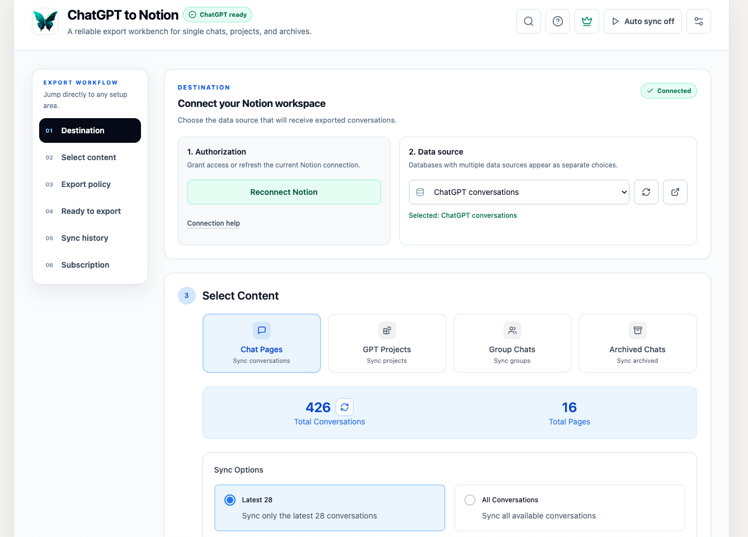
Task: Toggle Auto sync off button
Action: tap(643, 21)
